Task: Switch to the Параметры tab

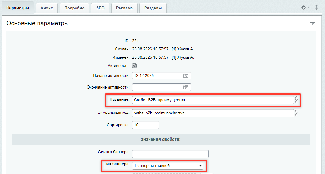Action: pyautogui.click(x=18, y=8)
